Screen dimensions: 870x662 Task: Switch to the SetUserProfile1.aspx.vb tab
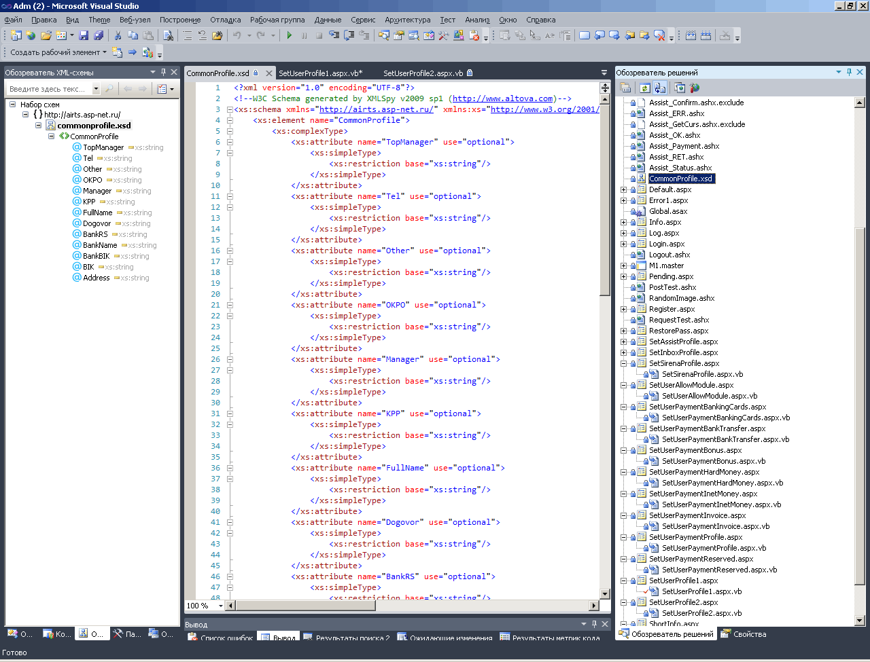pyautogui.click(x=320, y=73)
